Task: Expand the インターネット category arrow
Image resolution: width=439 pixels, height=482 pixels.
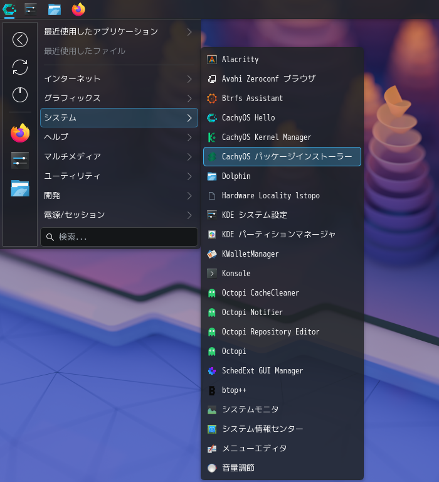Action: 189,79
